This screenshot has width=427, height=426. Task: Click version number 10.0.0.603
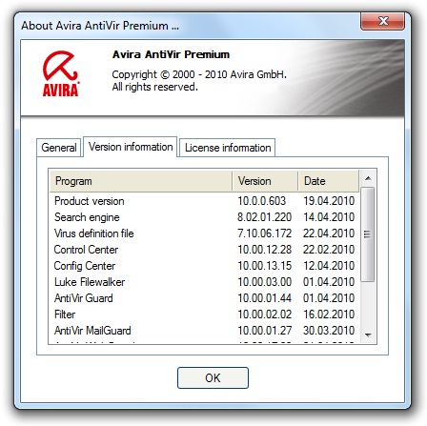click(x=262, y=201)
